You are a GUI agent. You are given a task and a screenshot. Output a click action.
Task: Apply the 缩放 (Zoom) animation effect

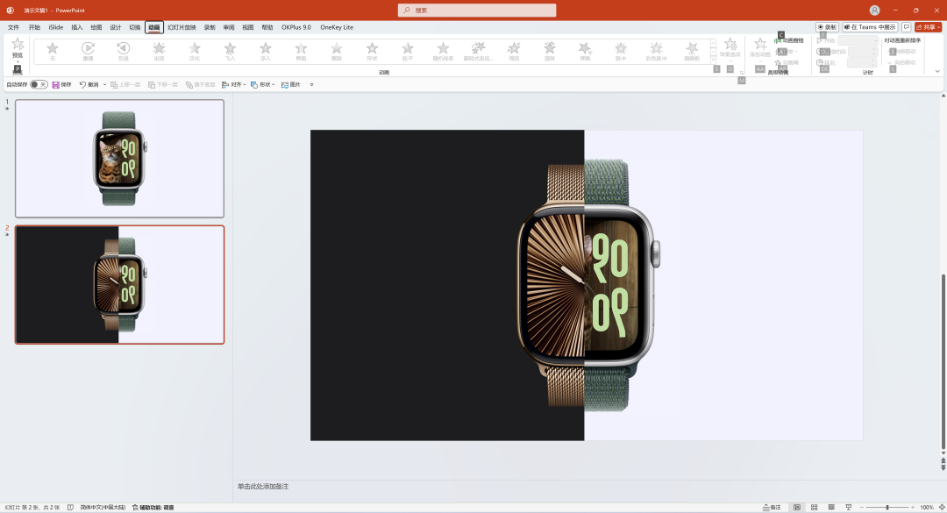(x=514, y=51)
